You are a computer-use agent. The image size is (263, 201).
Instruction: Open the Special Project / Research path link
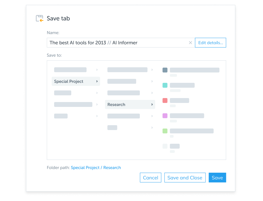pyautogui.click(x=96, y=167)
